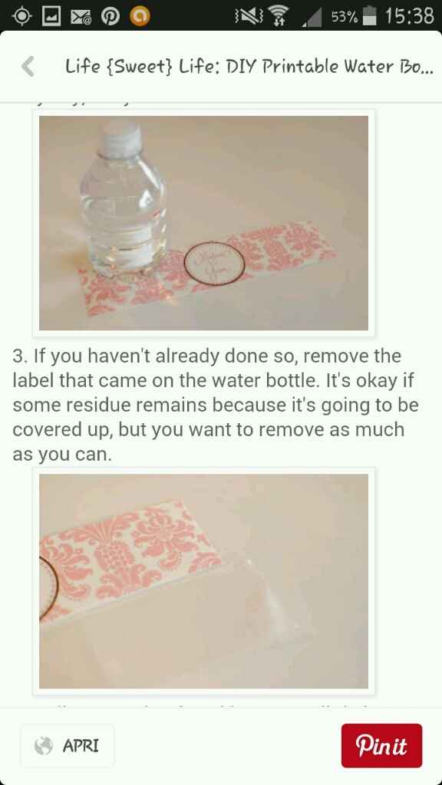Tap the 15:38 clock in status bar
The image size is (442, 785).
pos(409,16)
